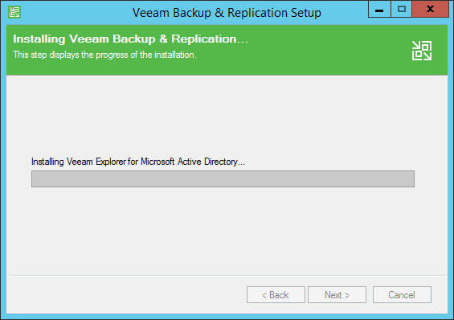The width and height of the screenshot is (454, 320).
Task: Proceed using the Next > button
Action: pyautogui.click(x=337, y=295)
